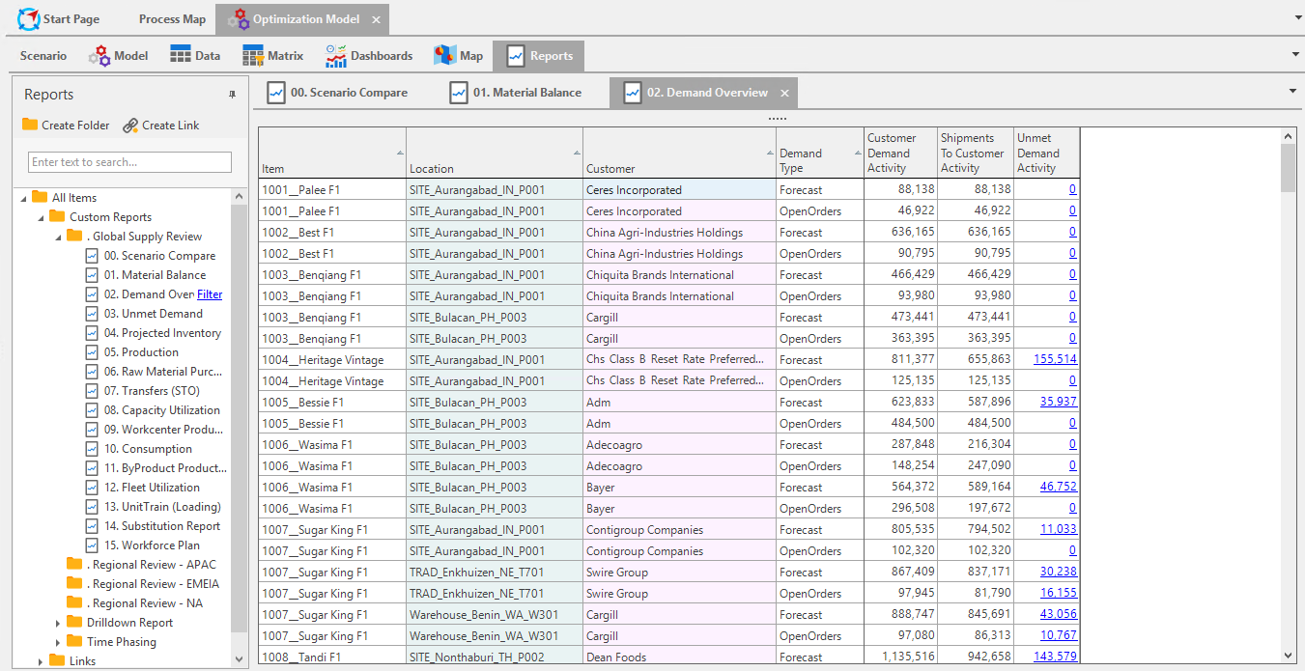Select 08. Capacity Utilization report
The width and height of the screenshot is (1305, 671).
(x=162, y=410)
